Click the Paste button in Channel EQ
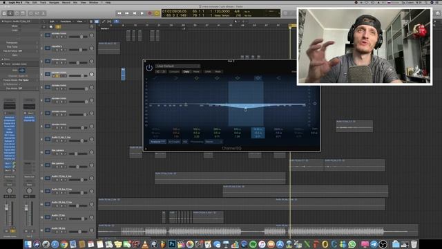The width and height of the screenshot is (442, 249). pyautogui.click(x=196, y=72)
